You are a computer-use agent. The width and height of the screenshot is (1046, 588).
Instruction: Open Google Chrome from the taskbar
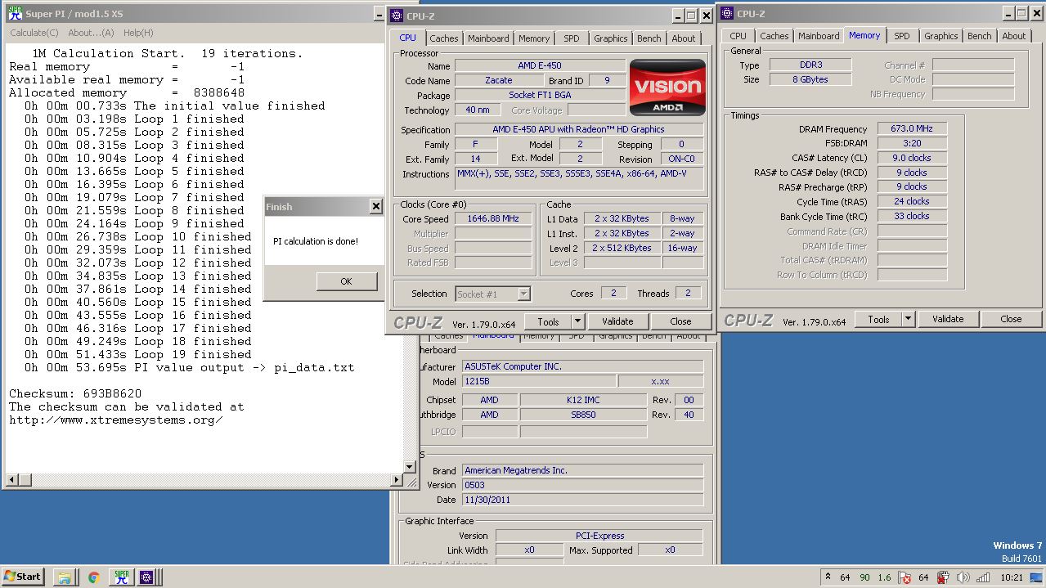94,577
